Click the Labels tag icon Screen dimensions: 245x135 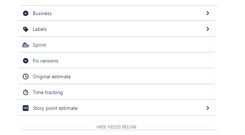click(x=26, y=29)
